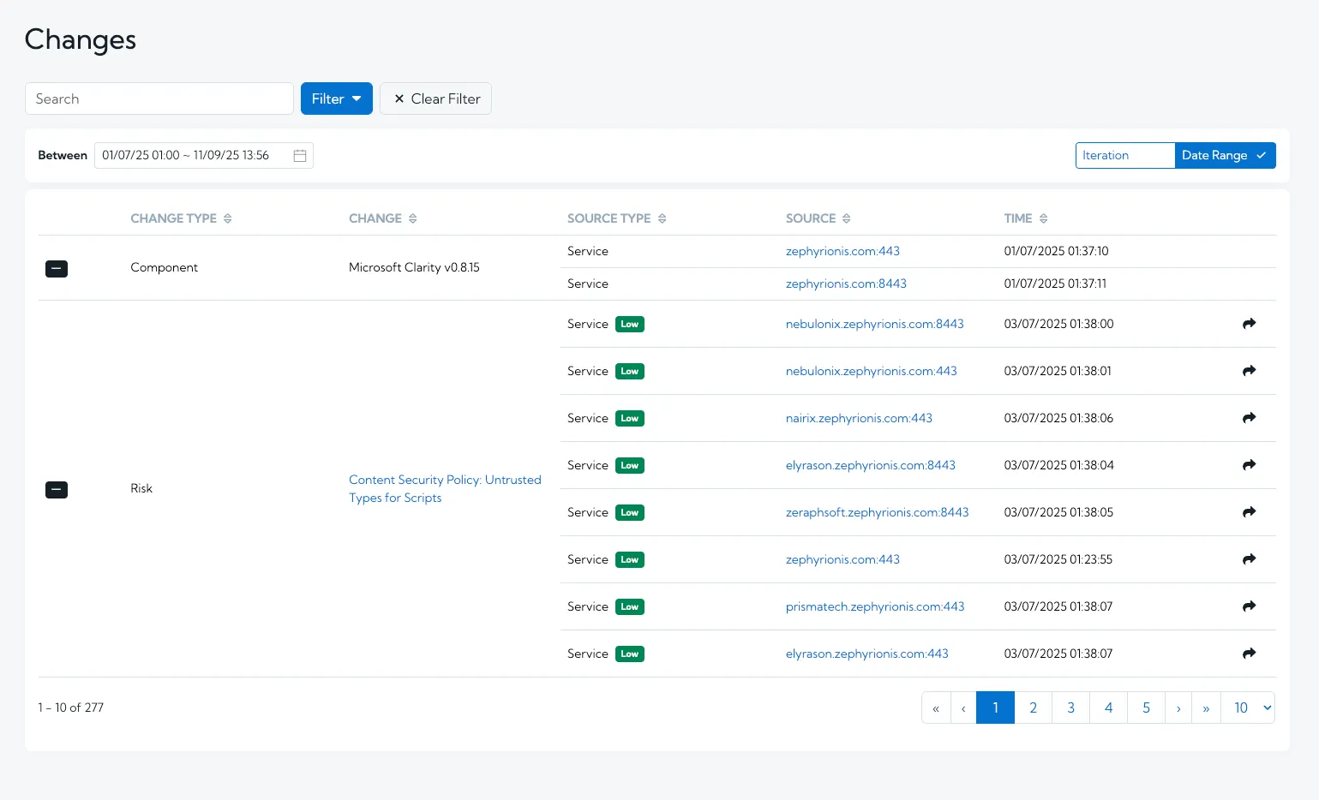Clear the applied filter
Viewport: 1319px width, 800px height.
click(436, 99)
